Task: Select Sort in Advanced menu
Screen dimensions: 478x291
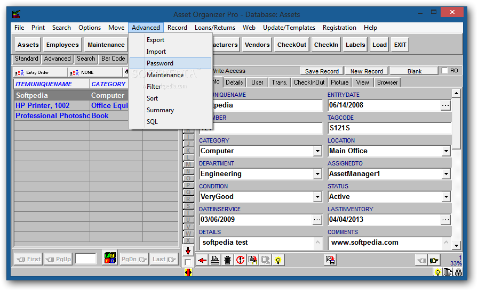Action: (x=170, y=98)
